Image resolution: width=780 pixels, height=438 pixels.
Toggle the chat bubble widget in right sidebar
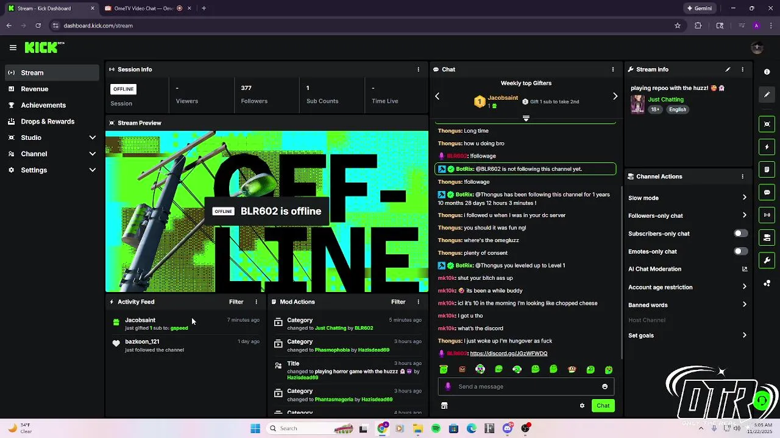[x=767, y=192]
